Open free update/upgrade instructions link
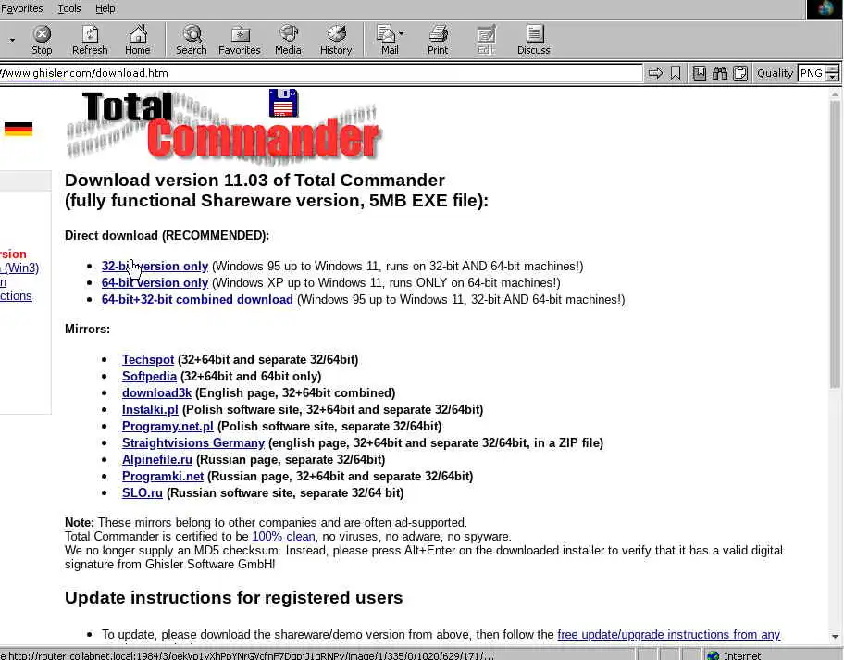This screenshot has height=660, width=844. 668,635
